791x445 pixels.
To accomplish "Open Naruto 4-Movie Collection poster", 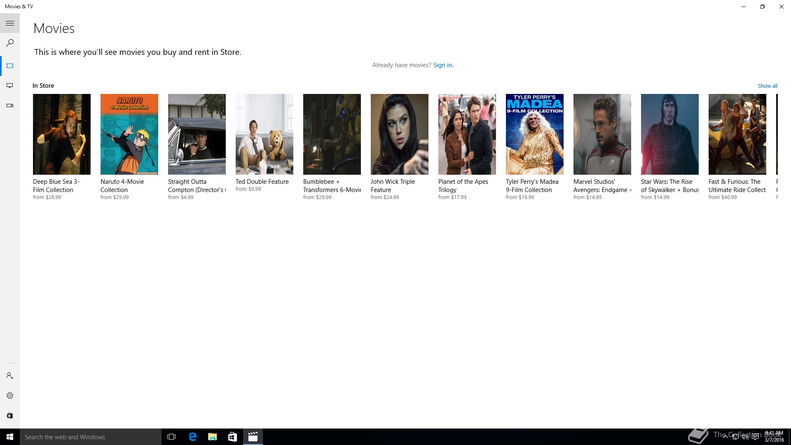I will 129,134.
